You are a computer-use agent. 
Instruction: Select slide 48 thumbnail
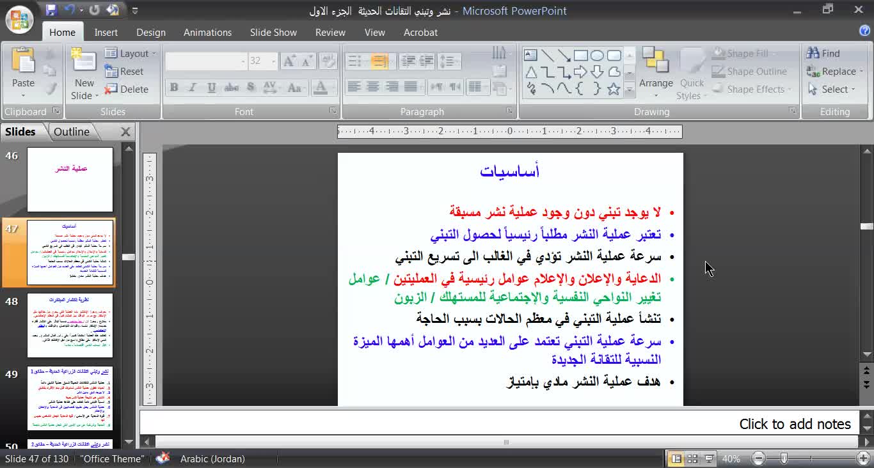(x=70, y=325)
